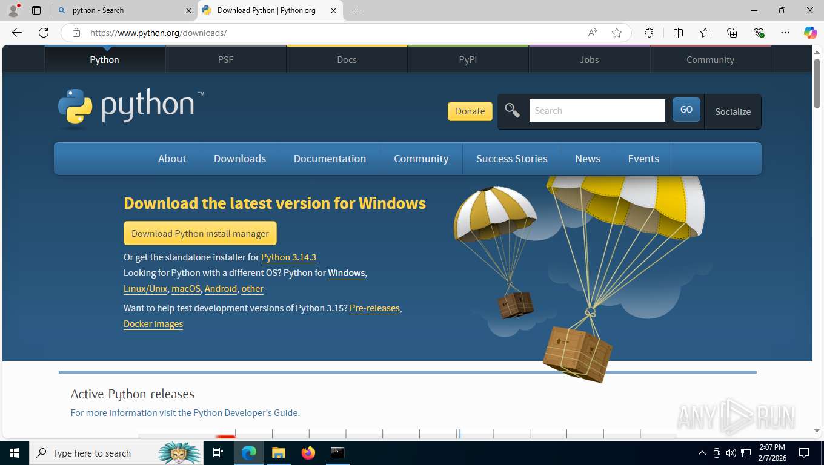Close the Download Python tab
Image resolution: width=824 pixels, height=465 pixels.
click(x=333, y=10)
